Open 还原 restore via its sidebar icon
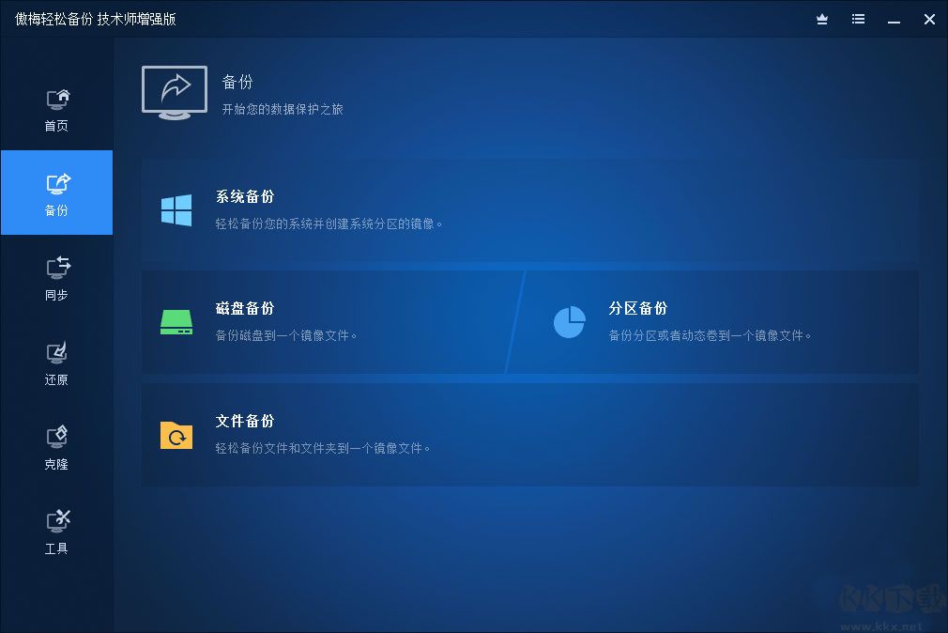This screenshot has height=633, width=948. point(56,352)
